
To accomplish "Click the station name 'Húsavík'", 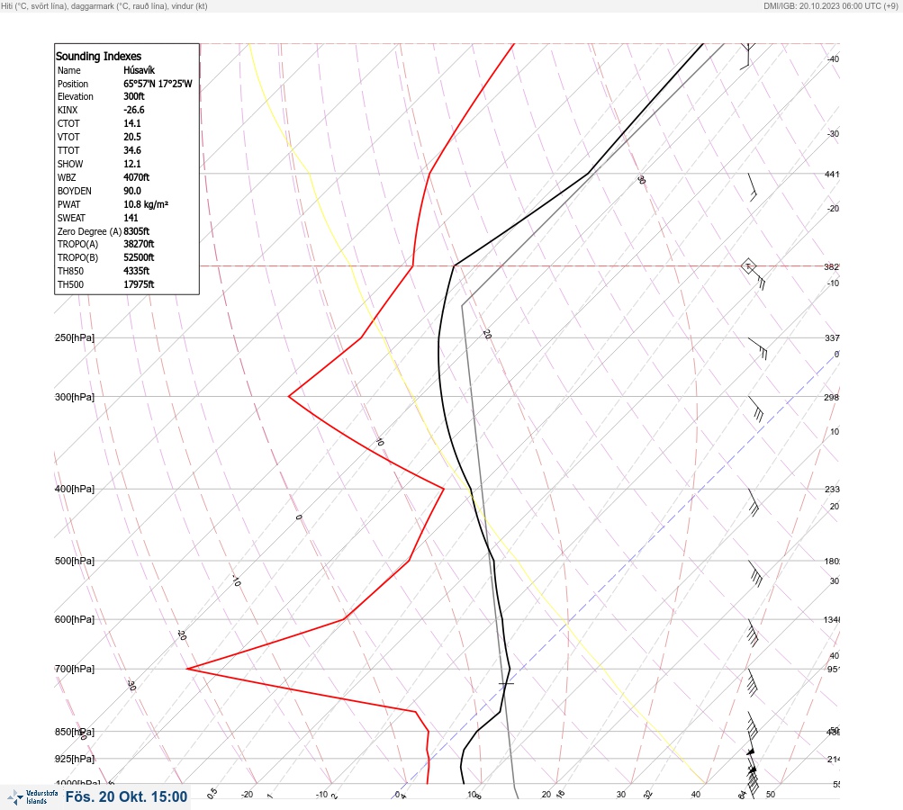I will [139, 70].
